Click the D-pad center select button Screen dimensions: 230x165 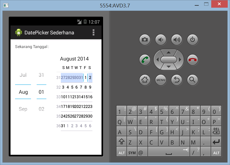169,60
